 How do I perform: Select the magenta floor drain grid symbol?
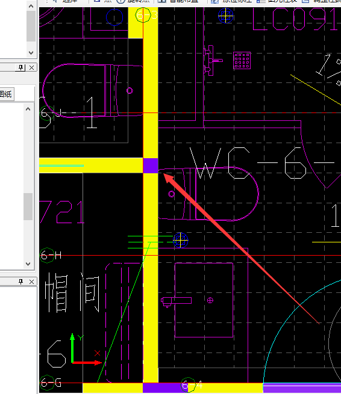(x=242, y=60)
